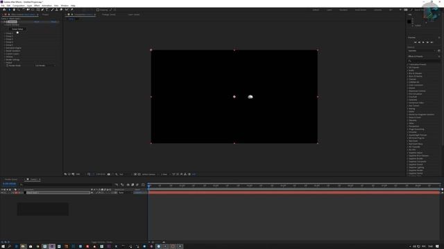Click the timeline current timecode display
This screenshot has width=444, height=249.
click(x=9, y=184)
